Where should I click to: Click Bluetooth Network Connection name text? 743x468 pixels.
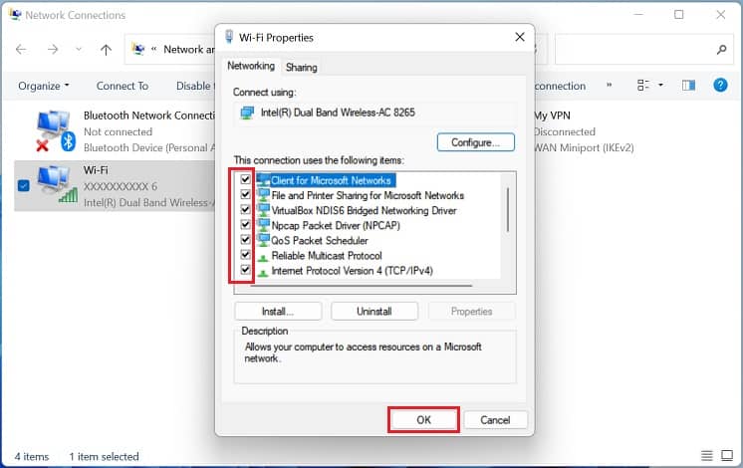tap(148, 116)
